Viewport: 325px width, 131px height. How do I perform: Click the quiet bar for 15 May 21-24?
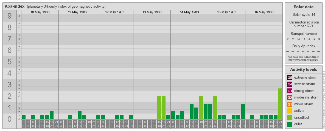click(243, 111)
